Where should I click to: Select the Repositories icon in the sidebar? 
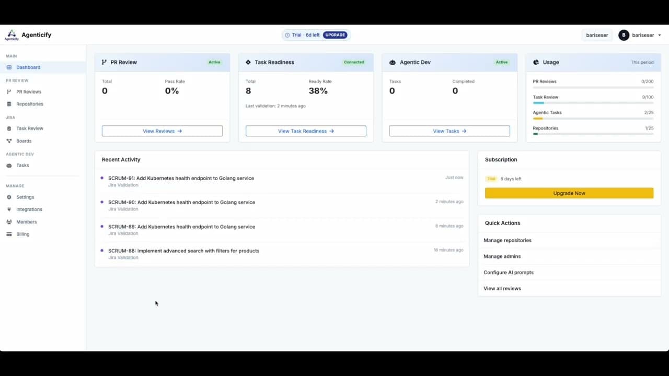pyautogui.click(x=10, y=103)
